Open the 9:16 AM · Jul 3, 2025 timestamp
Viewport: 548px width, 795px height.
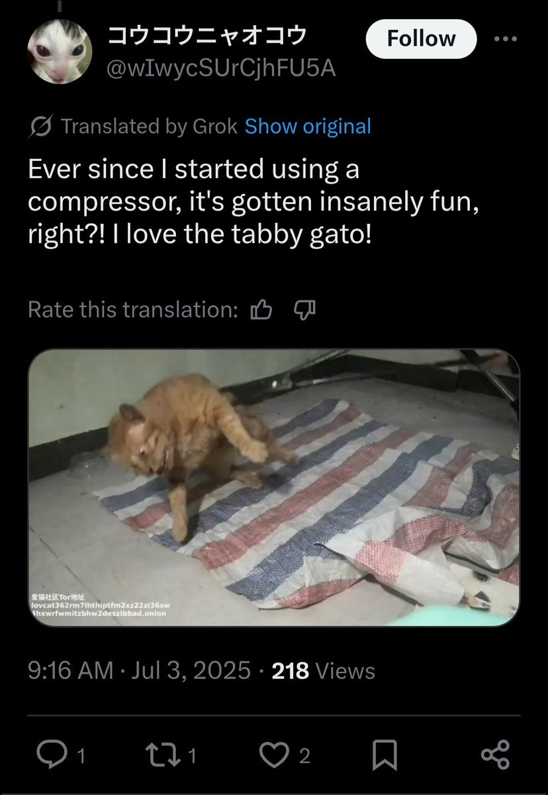139,671
